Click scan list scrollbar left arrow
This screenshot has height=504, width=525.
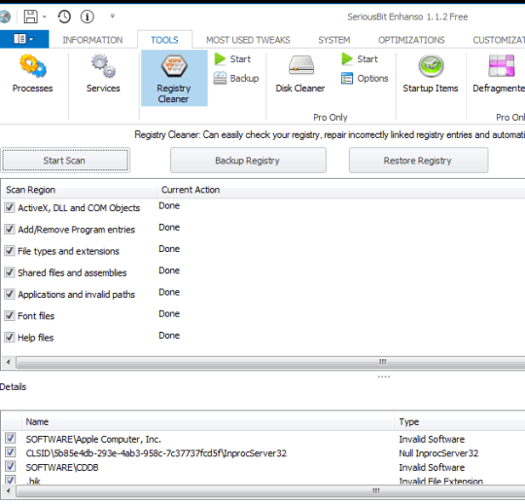pyautogui.click(x=9, y=362)
